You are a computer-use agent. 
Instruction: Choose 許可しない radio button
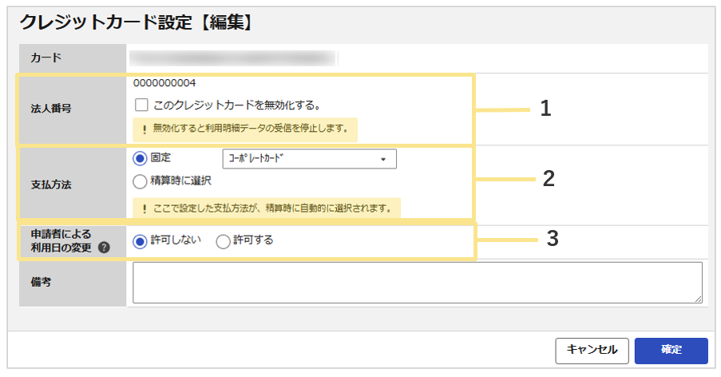tap(140, 241)
